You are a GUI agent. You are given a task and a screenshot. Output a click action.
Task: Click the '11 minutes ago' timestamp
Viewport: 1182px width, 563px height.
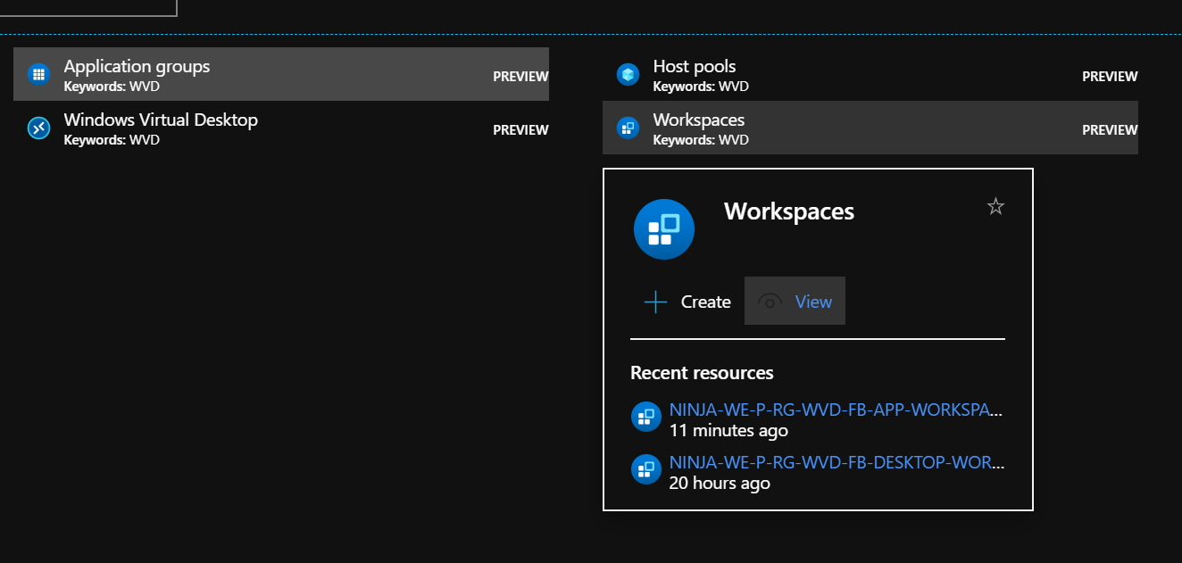click(x=728, y=431)
